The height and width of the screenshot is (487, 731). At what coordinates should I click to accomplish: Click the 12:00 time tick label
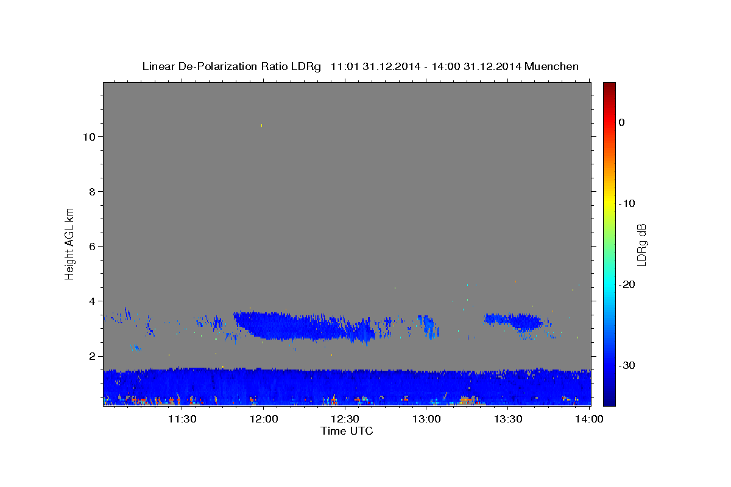(263, 419)
